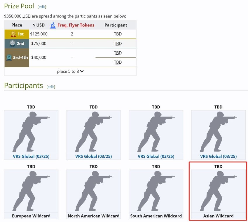Image resolution: width=248 pixels, height=222 pixels.
Task: Click the silver 2nd place medal icon
Action: coord(13,44)
